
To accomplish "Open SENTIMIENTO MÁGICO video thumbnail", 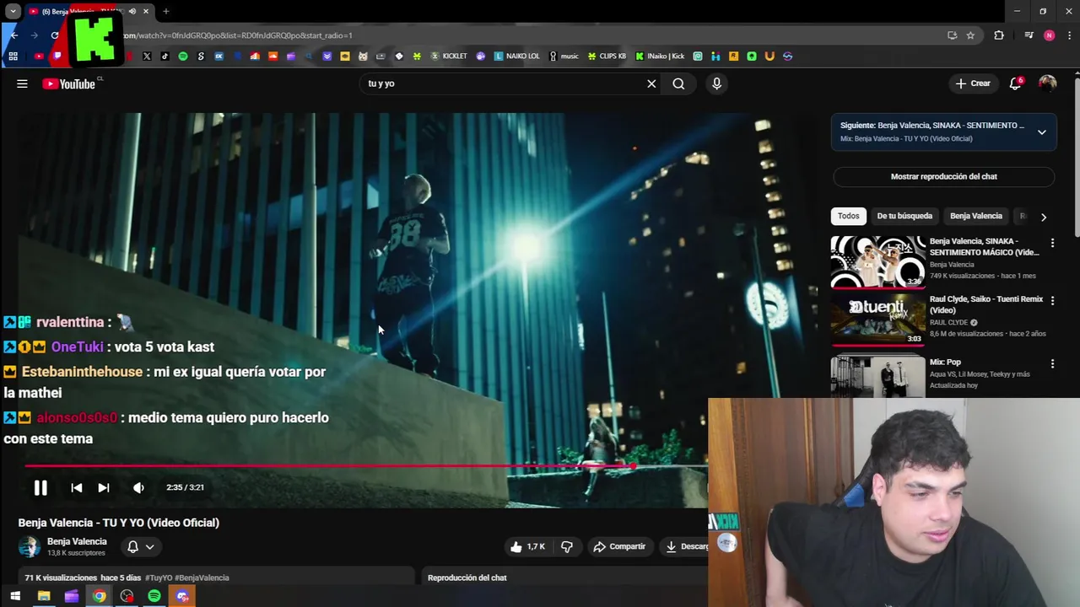I will (x=877, y=261).
